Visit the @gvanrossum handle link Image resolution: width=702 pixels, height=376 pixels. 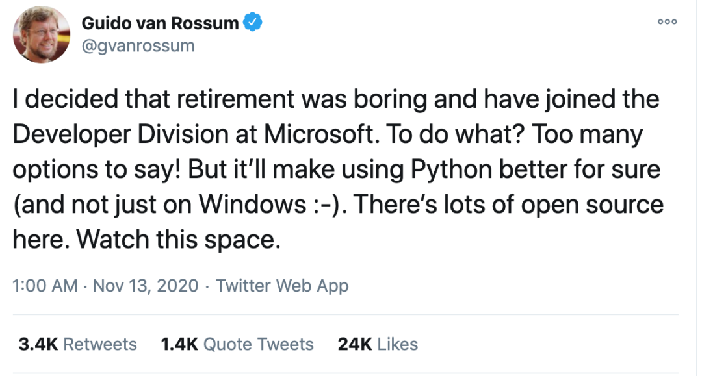pos(138,46)
